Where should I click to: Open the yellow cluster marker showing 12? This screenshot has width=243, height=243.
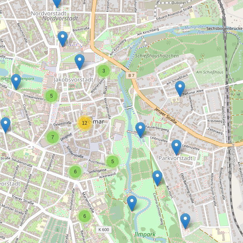(85, 123)
